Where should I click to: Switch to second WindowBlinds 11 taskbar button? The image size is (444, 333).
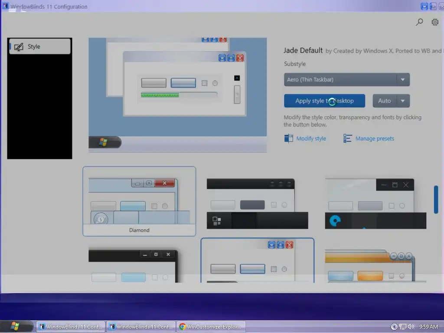[141, 327]
